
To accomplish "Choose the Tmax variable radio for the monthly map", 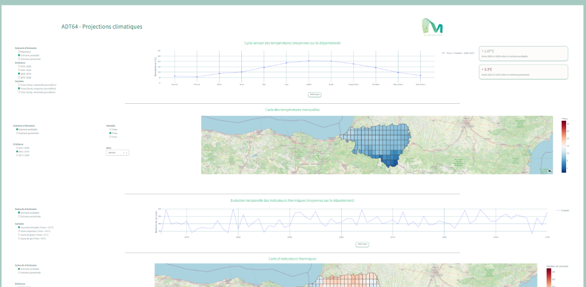I will tap(111, 129).
